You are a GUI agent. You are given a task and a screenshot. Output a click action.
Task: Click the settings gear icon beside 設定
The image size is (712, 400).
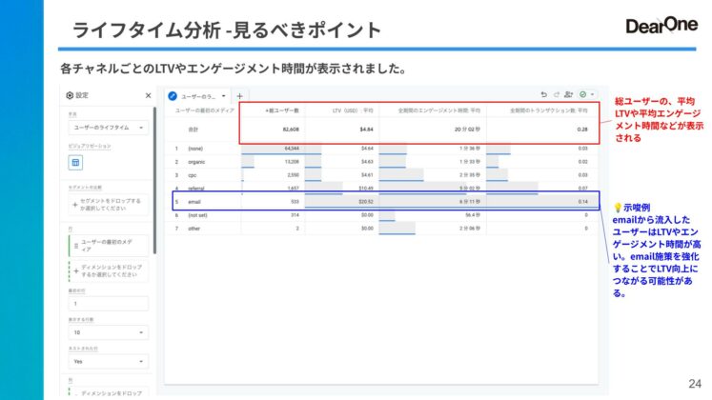[70, 95]
